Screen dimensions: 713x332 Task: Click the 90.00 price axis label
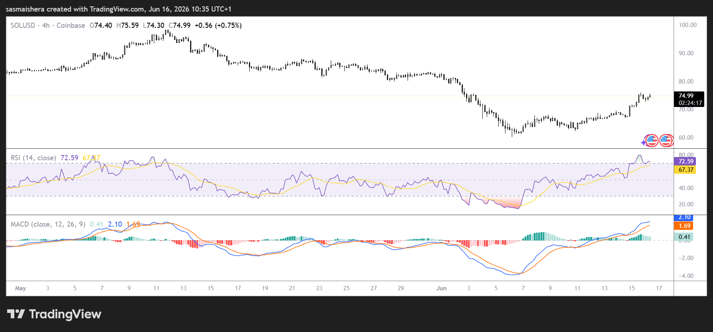pyautogui.click(x=686, y=53)
